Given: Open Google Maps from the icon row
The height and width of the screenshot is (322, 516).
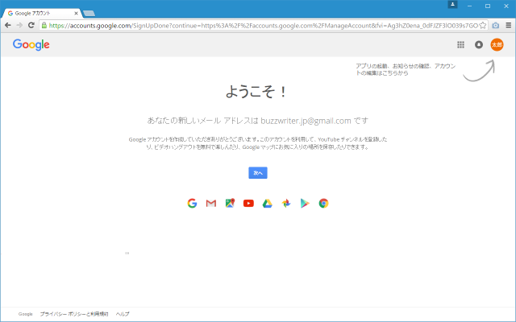Looking at the screenshot, I should click(x=230, y=203).
